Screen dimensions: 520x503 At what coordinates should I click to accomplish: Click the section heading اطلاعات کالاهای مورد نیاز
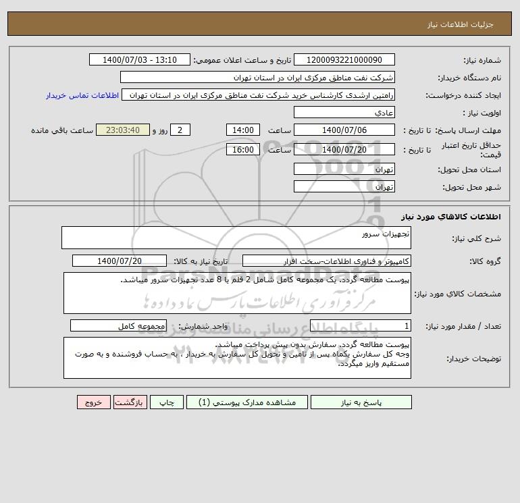[x=451, y=217]
